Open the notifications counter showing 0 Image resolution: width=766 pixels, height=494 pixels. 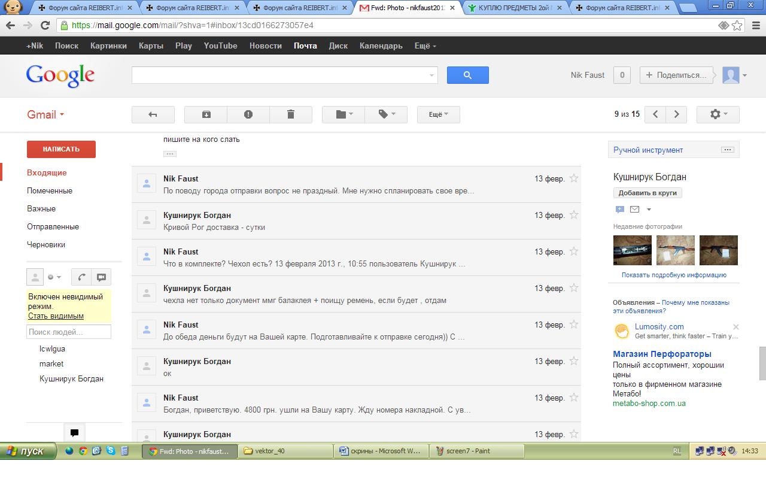click(x=622, y=75)
